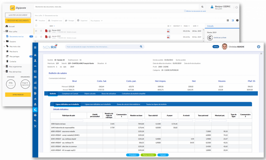The image size is (266, 160).
Task: Star the Février 2019 document as favorite
Action: [x=41, y=31]
